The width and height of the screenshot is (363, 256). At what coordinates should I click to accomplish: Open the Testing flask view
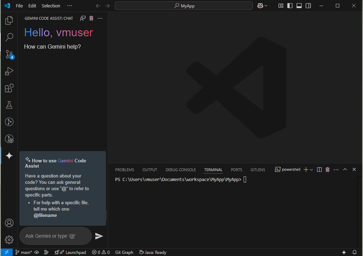(x=9, y=105)
